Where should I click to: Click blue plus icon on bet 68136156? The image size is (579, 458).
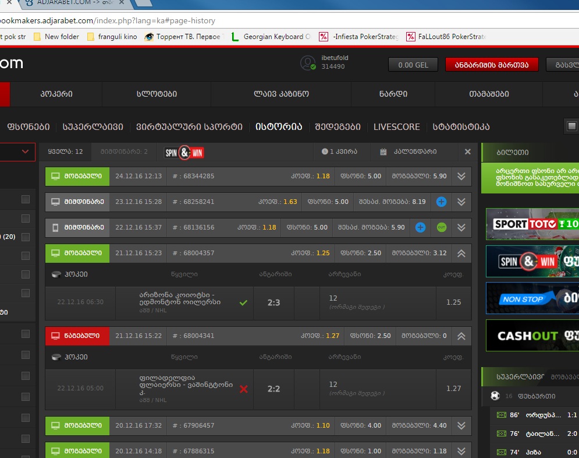coord(420,227)
